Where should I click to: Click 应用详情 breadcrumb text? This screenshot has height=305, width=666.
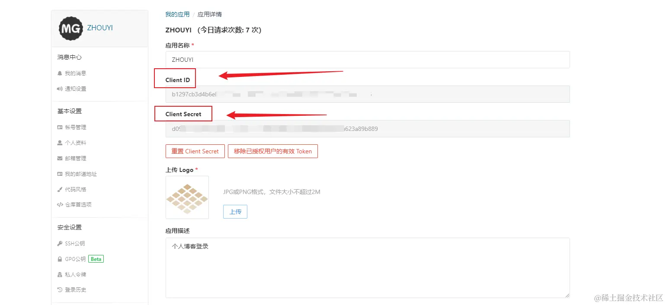[x=210, y=14]
